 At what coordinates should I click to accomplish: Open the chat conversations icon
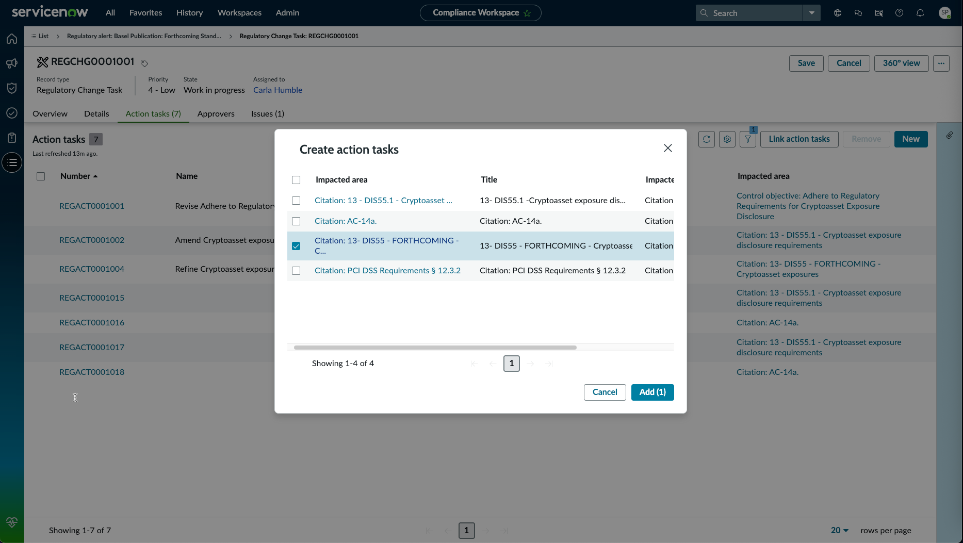(858, 13)
